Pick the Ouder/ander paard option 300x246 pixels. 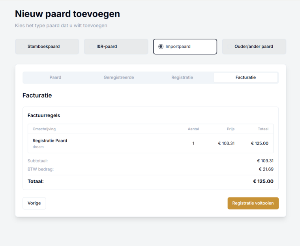pyautogui.click(x=254, y=47)
